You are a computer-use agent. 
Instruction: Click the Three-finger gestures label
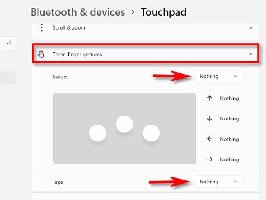[77, 54]
